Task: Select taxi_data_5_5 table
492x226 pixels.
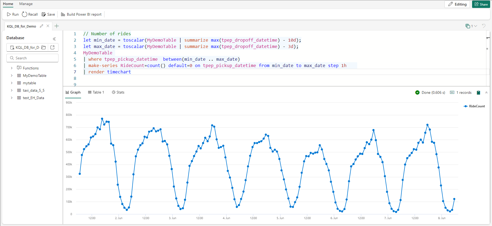Action: [33, 90]
